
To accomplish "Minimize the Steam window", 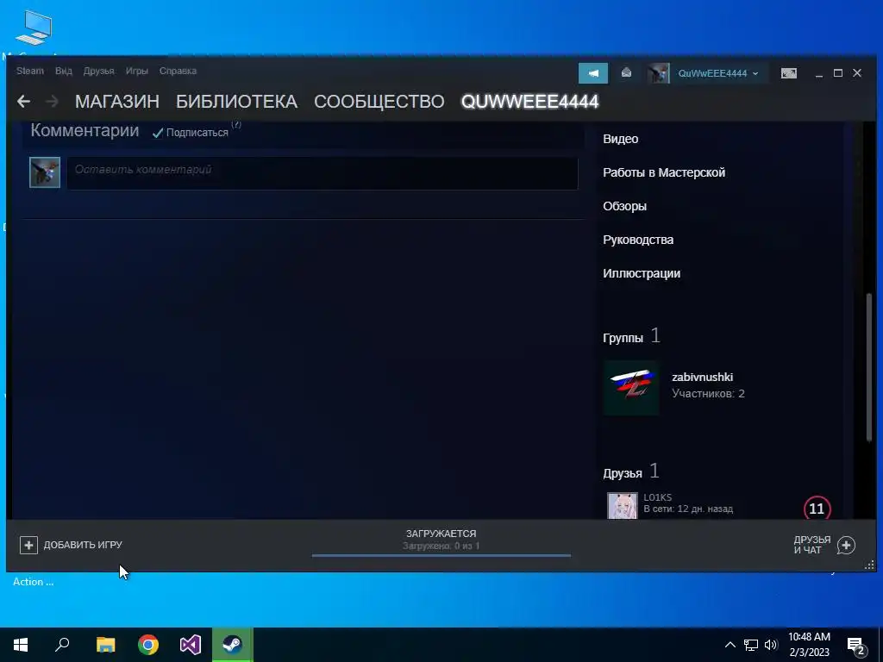I will click(819, 74).
